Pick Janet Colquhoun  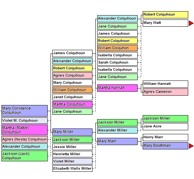point(72,97)
